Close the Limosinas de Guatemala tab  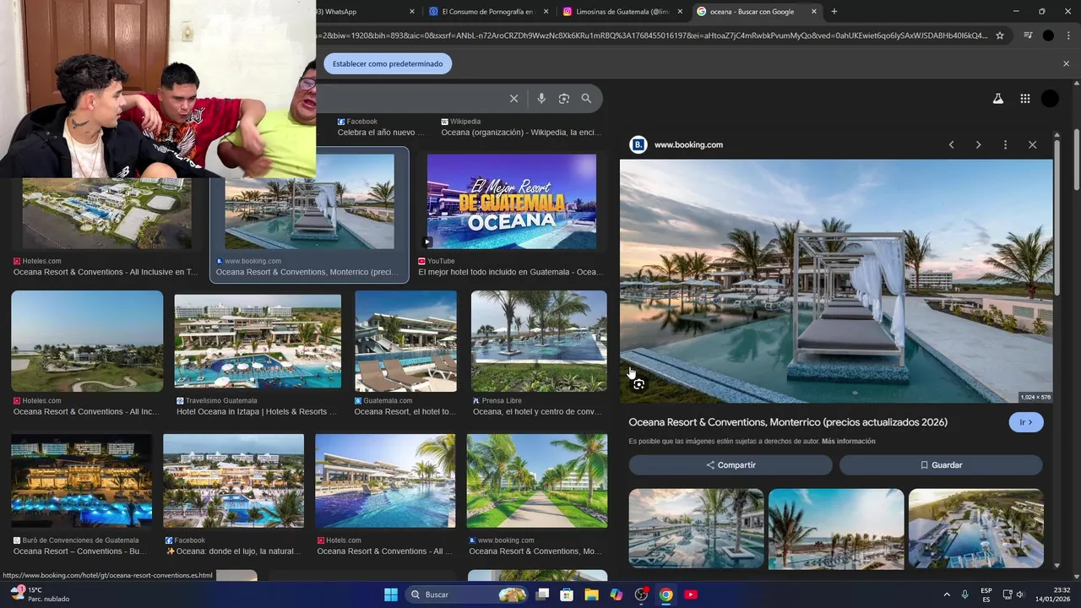(680, 12)
